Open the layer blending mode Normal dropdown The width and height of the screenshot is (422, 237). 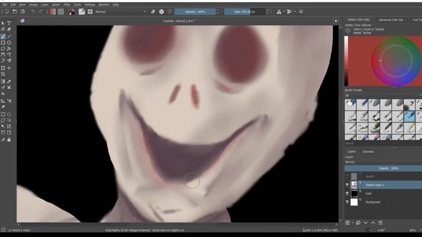pos(383,162)
